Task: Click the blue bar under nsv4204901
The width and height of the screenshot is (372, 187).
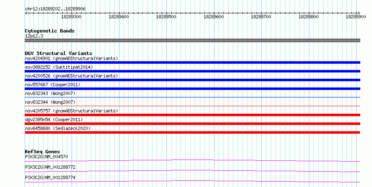Action: 192,62
